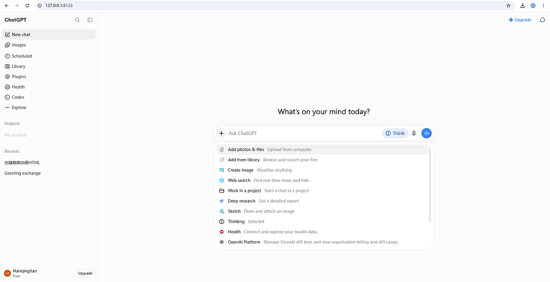Choose Web search from menu
Screen dimensions: 550x282
(x=323, y=181)
